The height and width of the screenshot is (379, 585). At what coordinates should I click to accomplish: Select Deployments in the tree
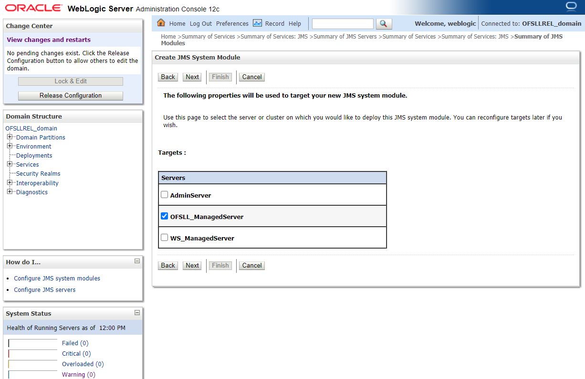[34, 155]
